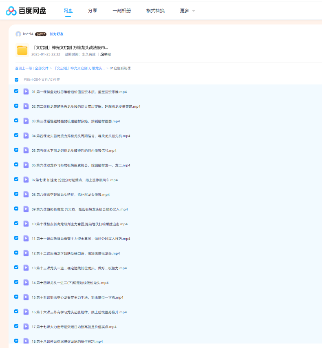Click video icon for file 02.第二课
This screenshot has width=322, height=348.
[x=26, y=106]
